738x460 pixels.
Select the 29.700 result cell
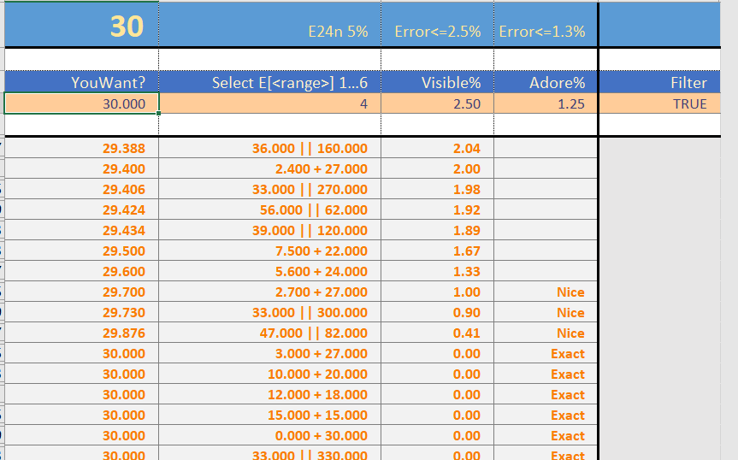coord(81,292)
